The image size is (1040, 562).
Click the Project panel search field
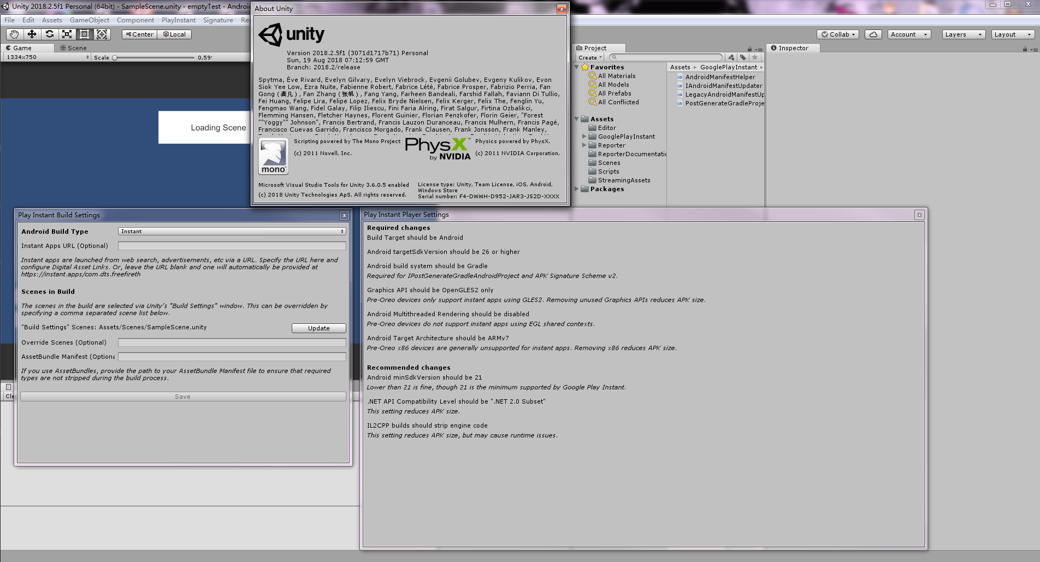[x=666, y=57]
